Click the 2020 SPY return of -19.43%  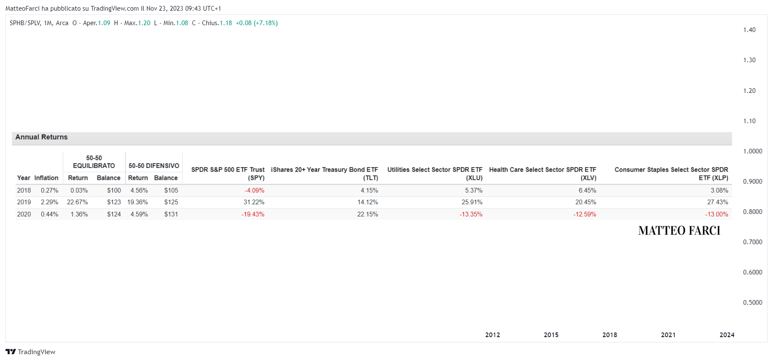253,214
